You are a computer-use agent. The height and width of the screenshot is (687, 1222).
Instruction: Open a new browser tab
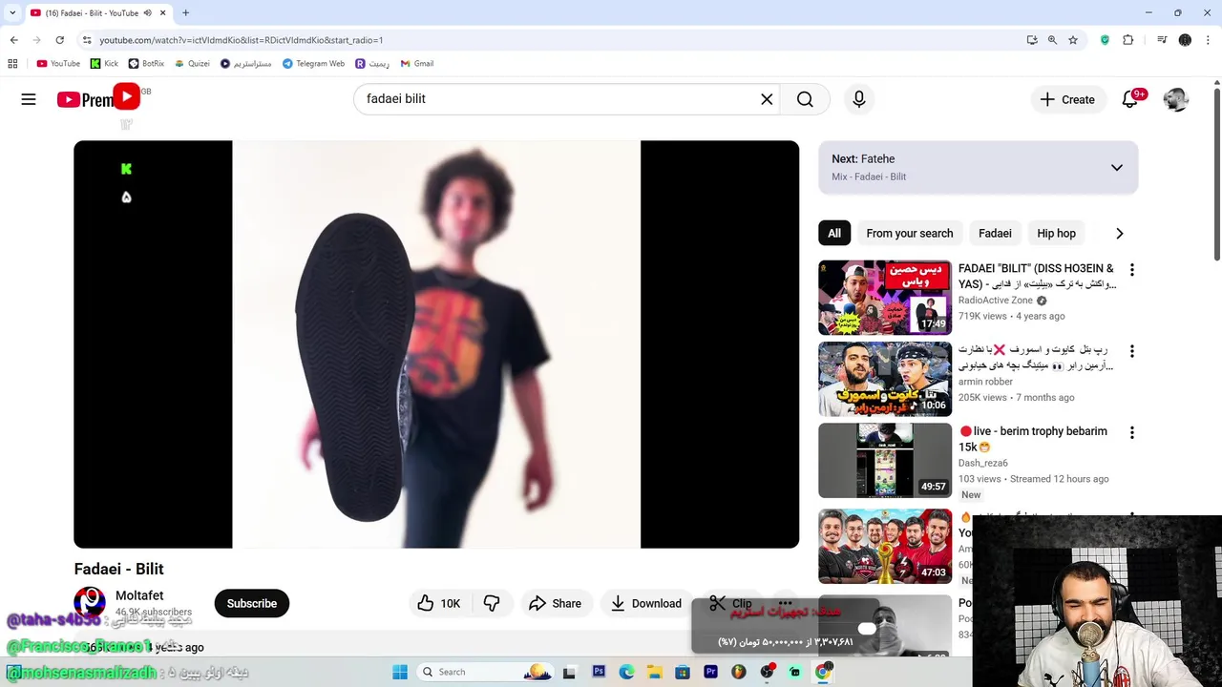(x=185, y=13)
